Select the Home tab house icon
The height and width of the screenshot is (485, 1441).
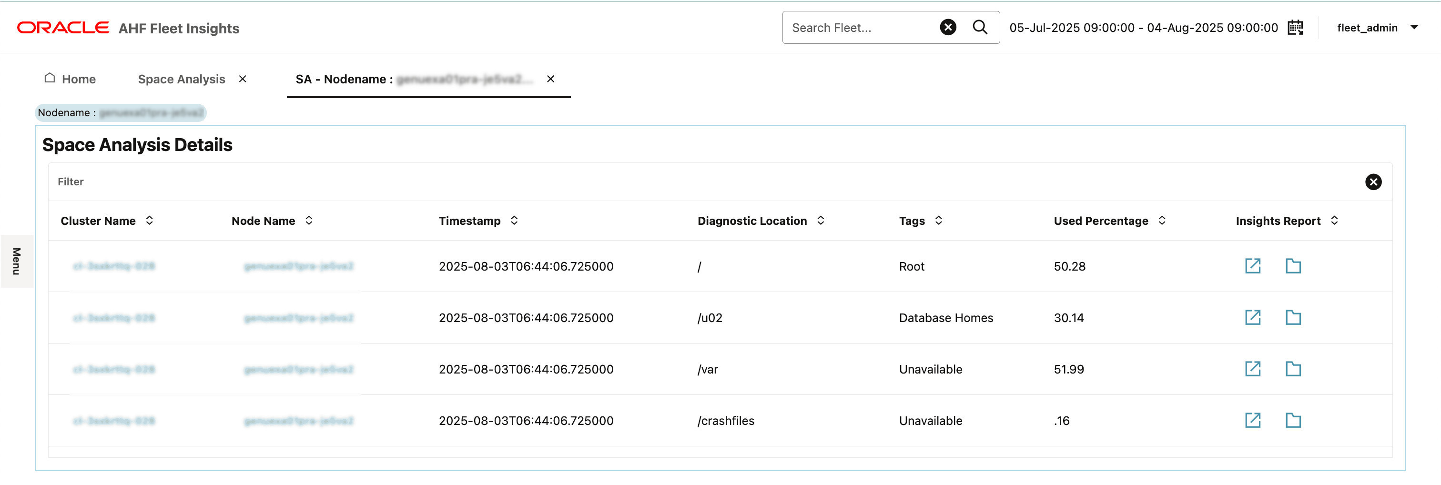click(x=50, y=78)
